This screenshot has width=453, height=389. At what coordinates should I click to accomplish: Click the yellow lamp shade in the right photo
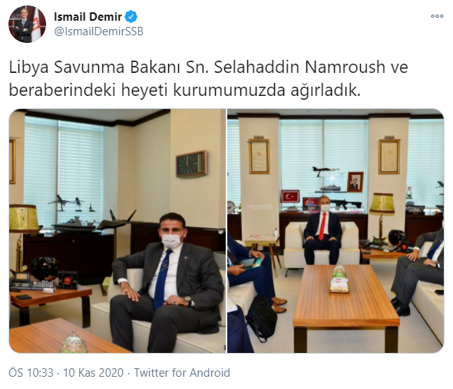tap(382, 203)
